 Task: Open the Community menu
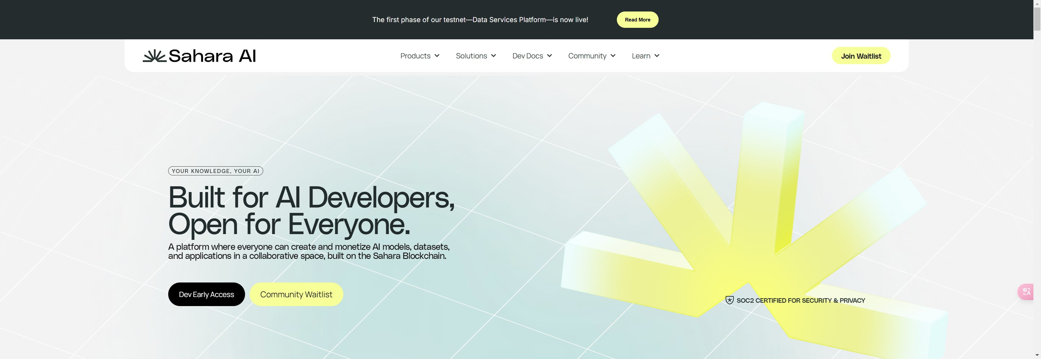(x=592, y=56)
